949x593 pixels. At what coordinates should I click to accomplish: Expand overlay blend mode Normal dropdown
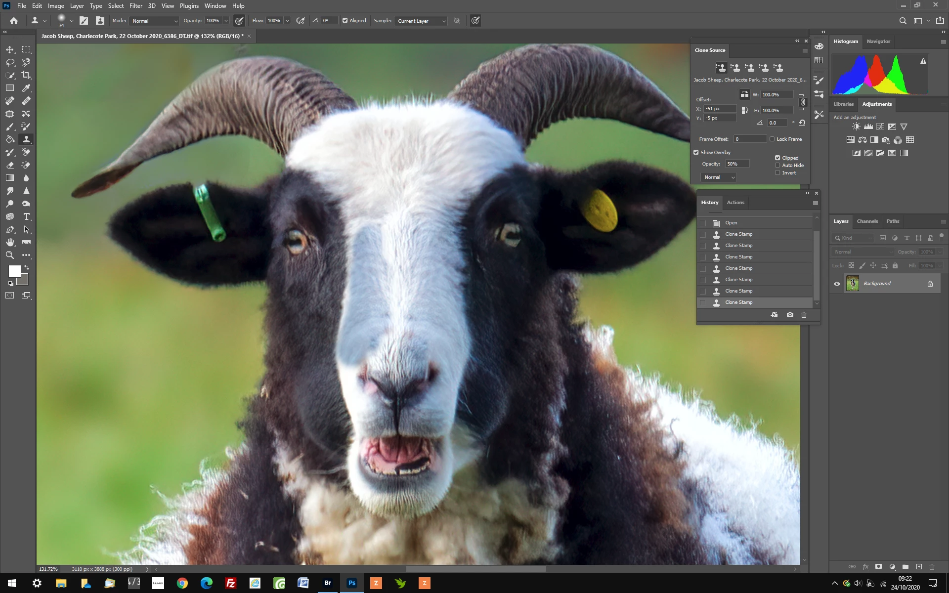(719, 177)
